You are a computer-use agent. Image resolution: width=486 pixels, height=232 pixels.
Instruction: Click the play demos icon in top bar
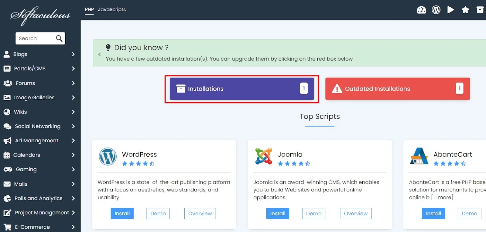[x=451, y=10]
